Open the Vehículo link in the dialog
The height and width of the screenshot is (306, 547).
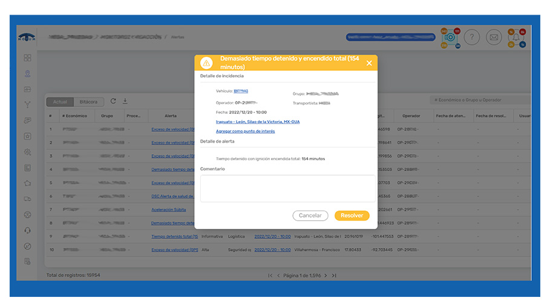pos(241,91)
